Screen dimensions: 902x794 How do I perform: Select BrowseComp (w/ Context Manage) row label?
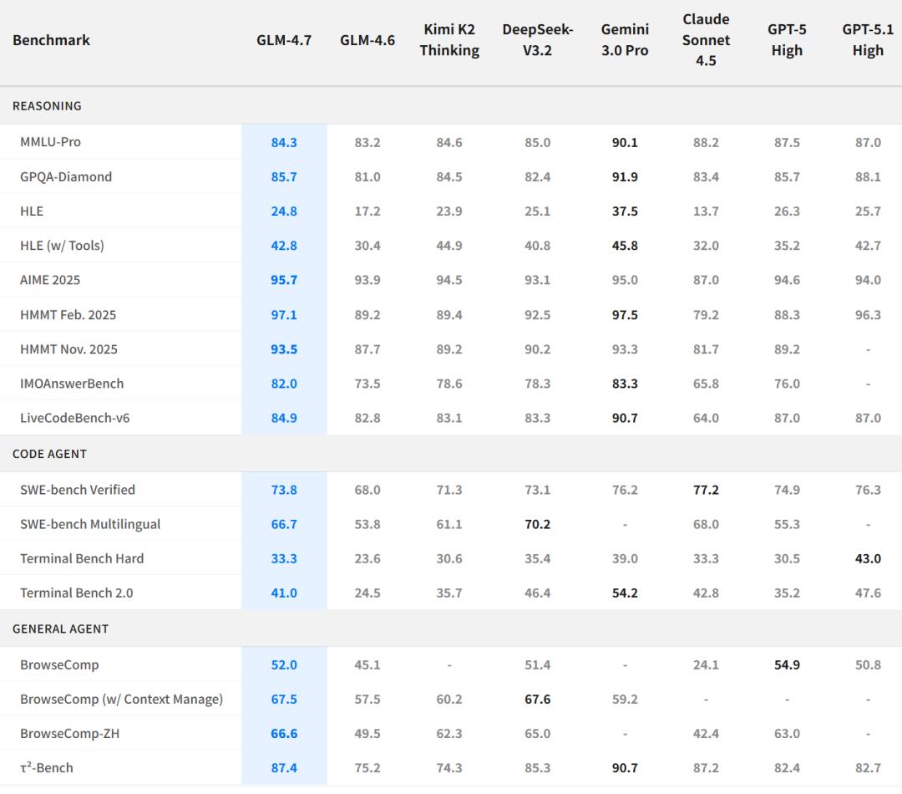(x=121, y=699)
